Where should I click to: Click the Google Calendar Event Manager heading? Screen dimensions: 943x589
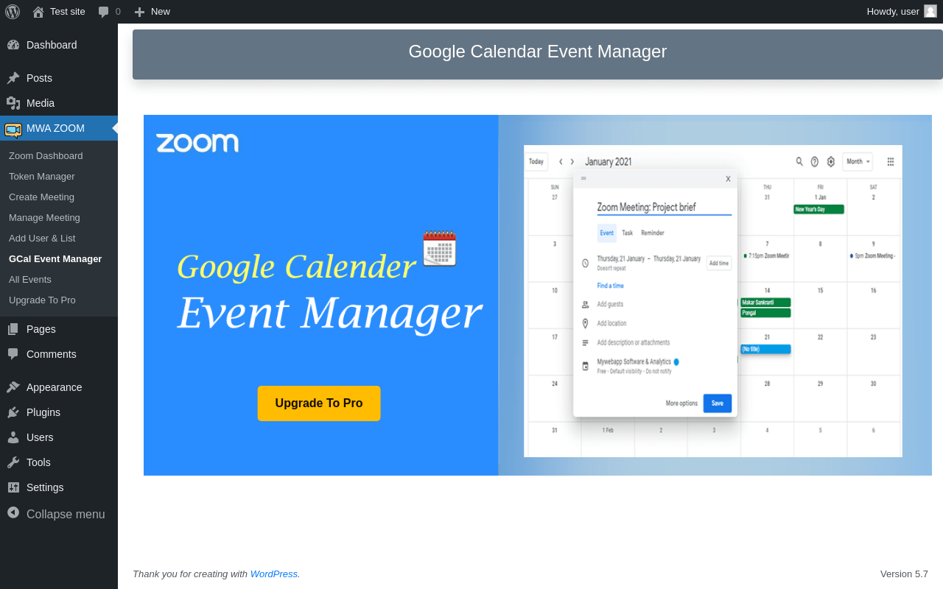coord(538,52)
